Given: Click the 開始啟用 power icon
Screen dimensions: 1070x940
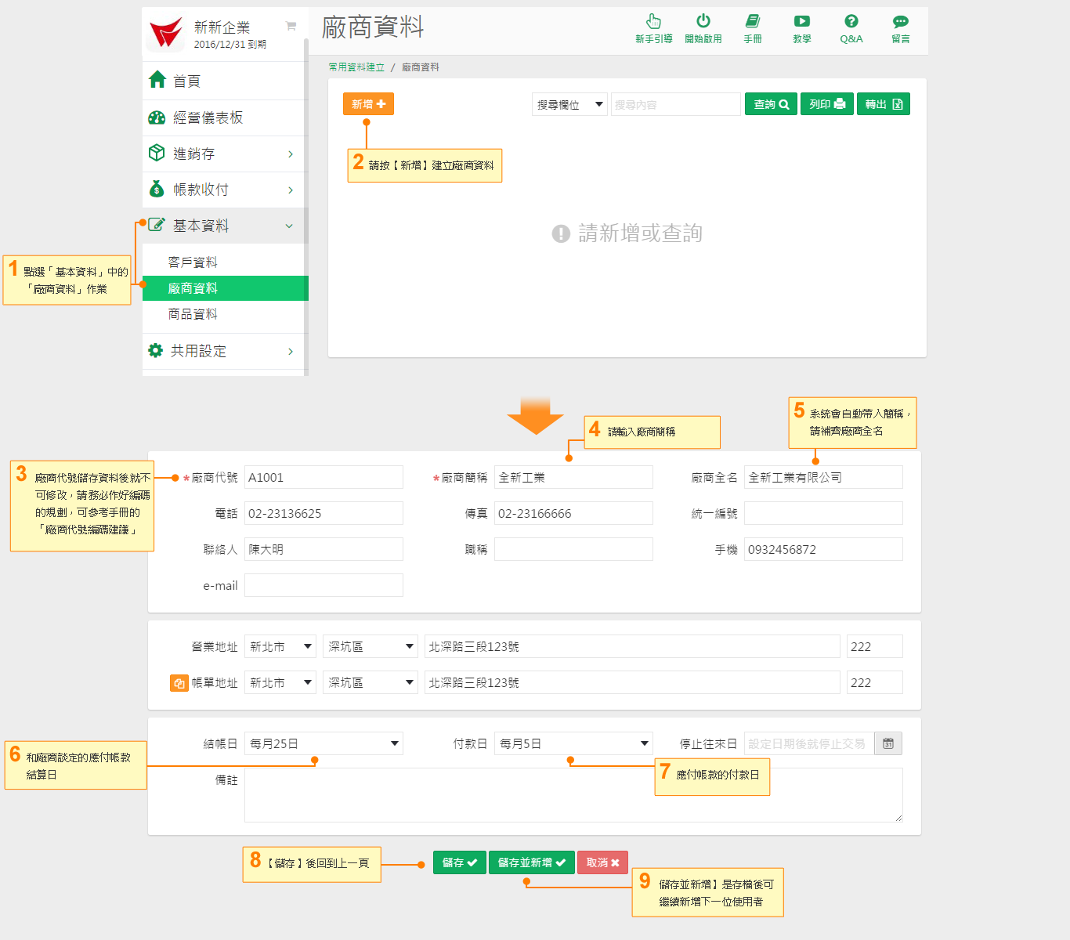Looking at the screenshot, I should click(703, 22).
